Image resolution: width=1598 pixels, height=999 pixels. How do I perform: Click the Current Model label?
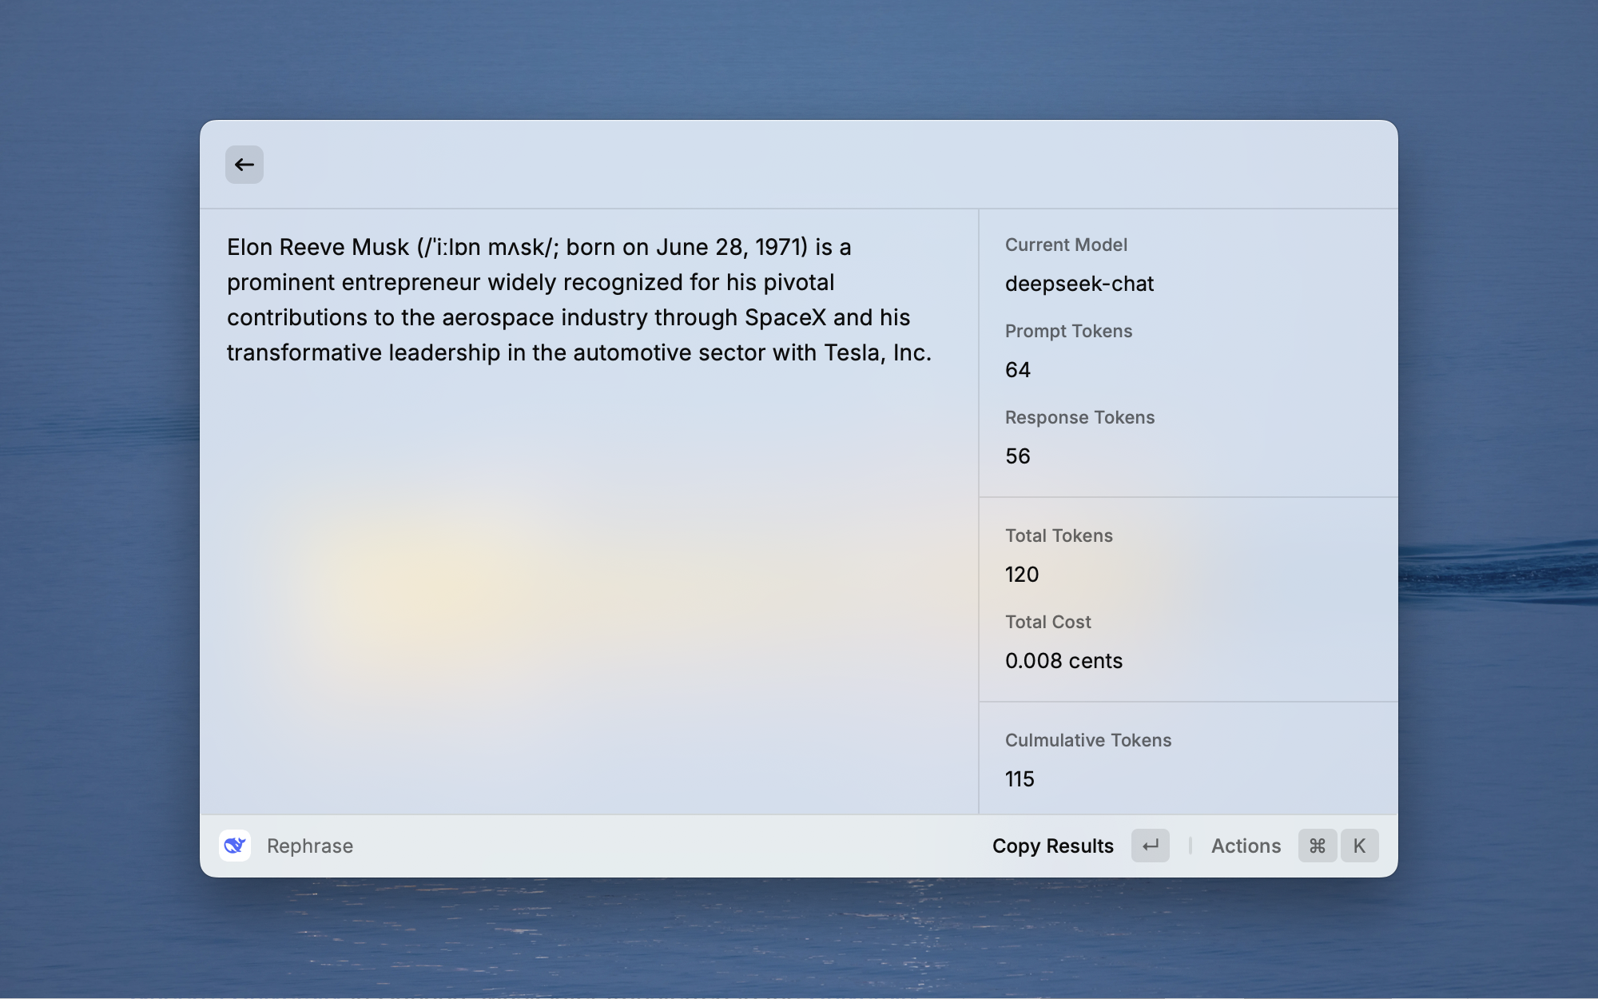(1066, 245)
